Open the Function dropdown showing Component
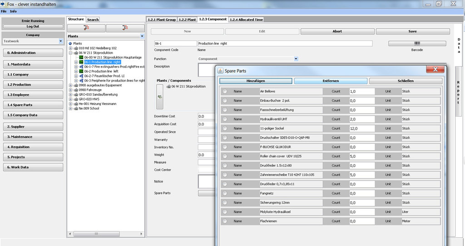The image size is (465, 246). 296,59
